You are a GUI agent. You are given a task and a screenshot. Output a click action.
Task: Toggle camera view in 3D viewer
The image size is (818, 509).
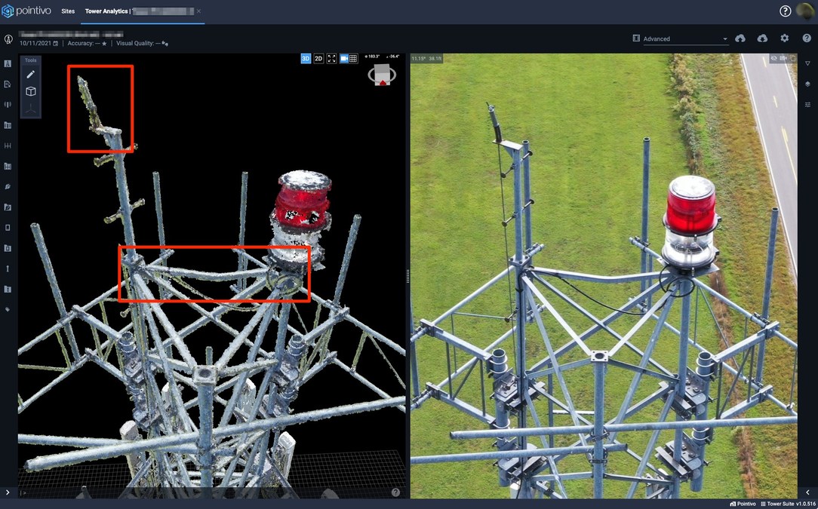pyautogui.click(x=344, y=58)
